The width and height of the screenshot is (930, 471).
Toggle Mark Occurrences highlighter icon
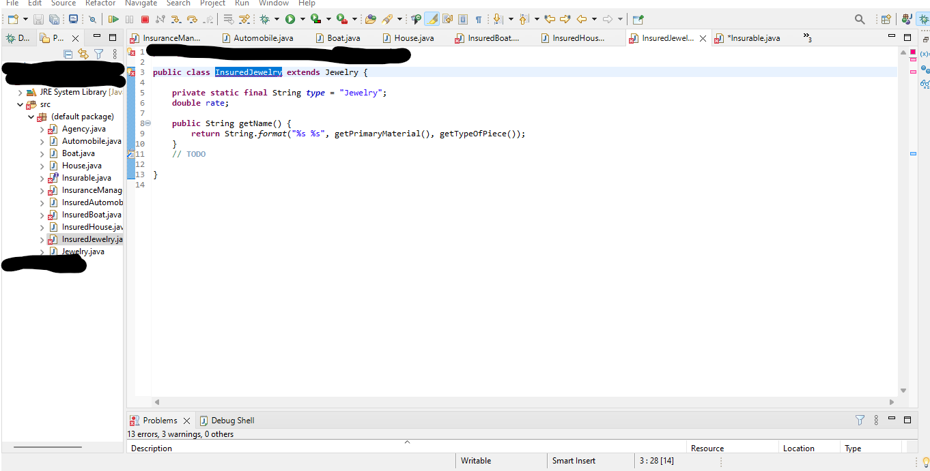pos(432,19)
